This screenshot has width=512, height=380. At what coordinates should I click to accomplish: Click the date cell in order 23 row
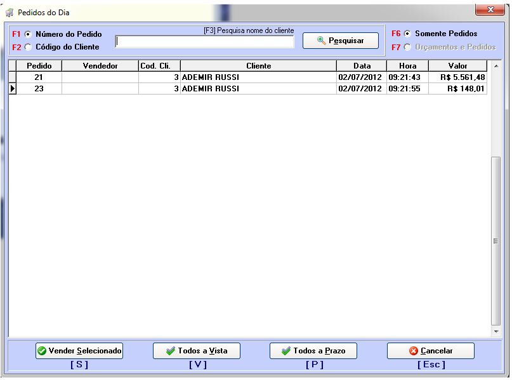[x=362, y=89]
